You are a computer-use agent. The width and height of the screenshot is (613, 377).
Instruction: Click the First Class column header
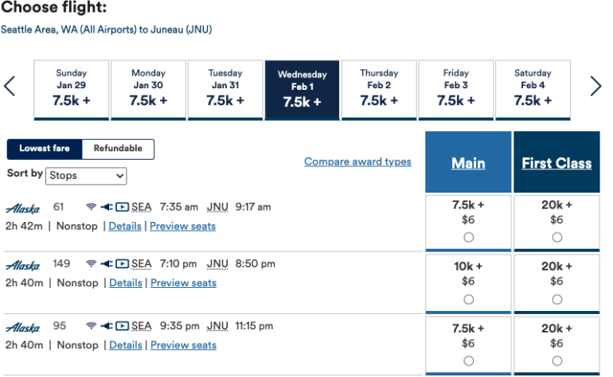point(556,163)
